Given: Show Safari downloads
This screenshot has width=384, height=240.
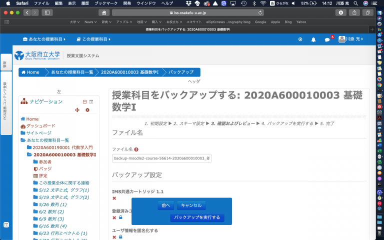Looking at the screenshot, I should 340,12.
